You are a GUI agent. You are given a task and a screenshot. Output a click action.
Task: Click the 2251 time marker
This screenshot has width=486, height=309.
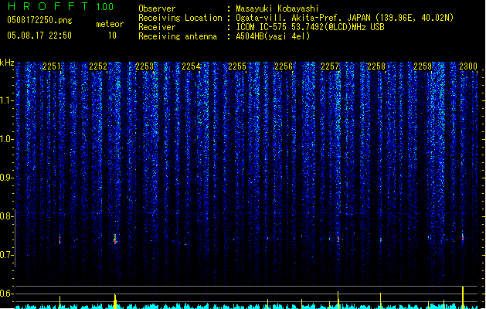click(x=52, y=66)
